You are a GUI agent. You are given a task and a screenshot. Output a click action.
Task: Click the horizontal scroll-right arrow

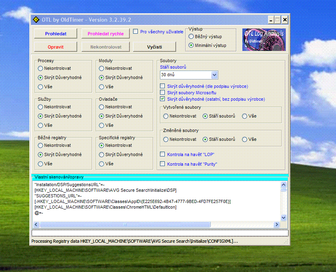(x=277, y=224)
